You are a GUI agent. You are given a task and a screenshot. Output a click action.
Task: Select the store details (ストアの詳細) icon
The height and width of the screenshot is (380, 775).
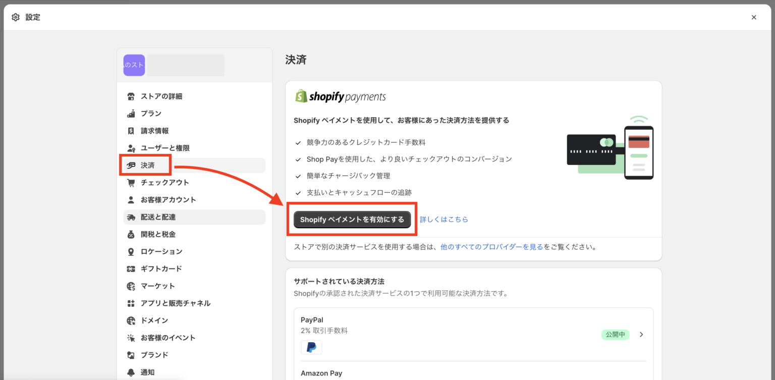(130, 96)
